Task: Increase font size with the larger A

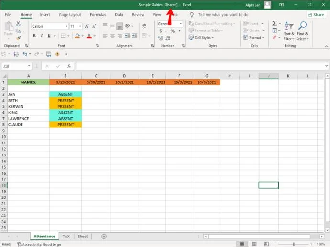Action: point(87,26)
